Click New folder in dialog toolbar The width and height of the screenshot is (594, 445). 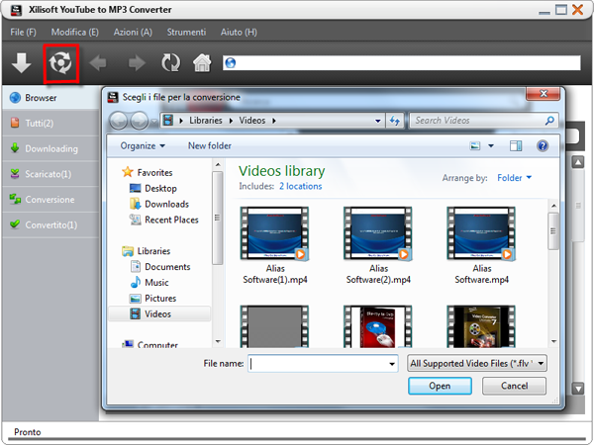(210, 145)
